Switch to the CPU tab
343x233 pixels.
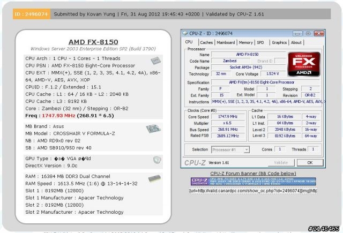pos(189,42)
